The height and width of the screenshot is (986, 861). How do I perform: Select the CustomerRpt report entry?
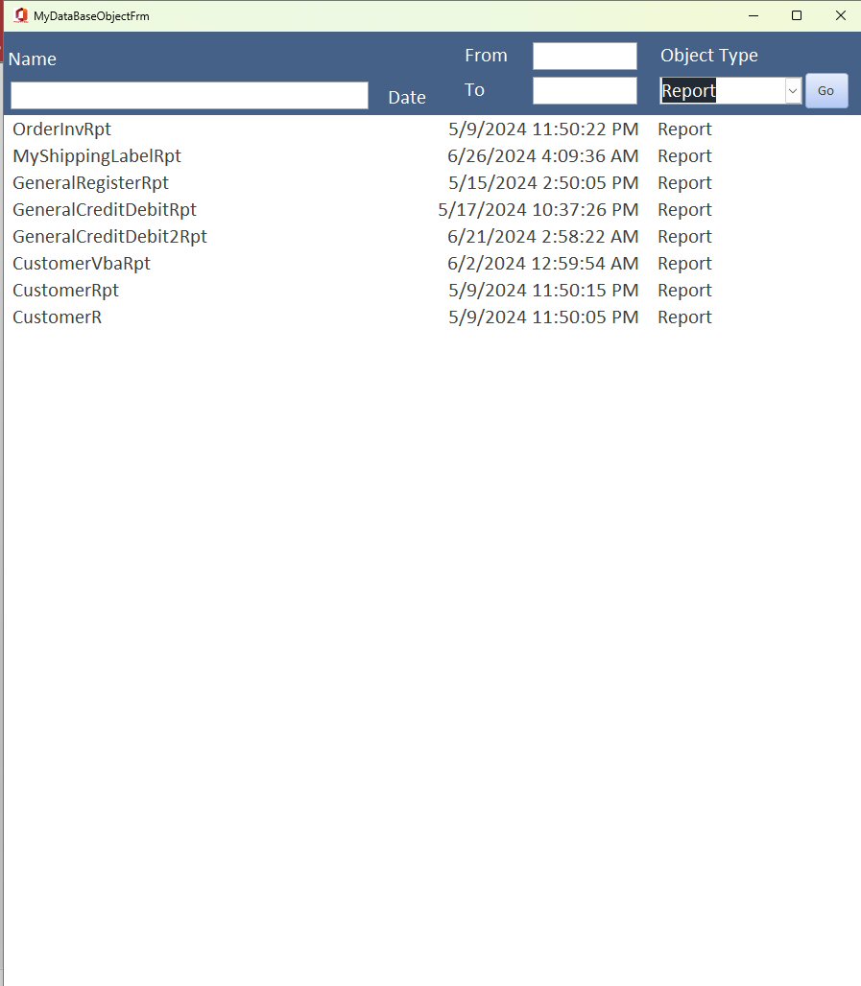(65, 290)
